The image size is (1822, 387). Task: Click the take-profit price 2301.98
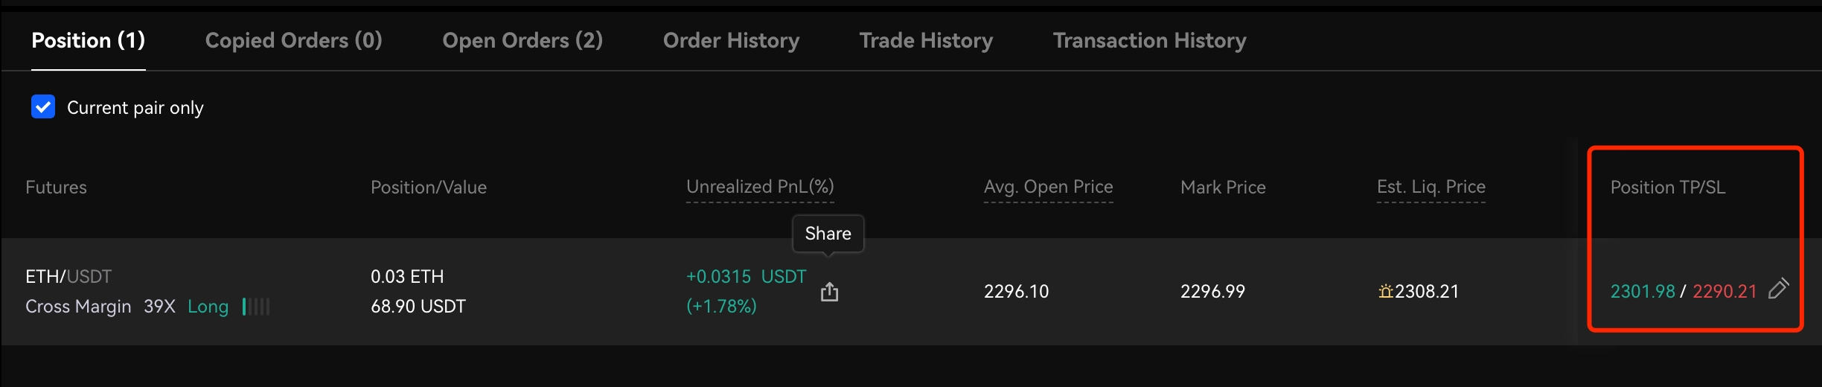coord(1642,292)
